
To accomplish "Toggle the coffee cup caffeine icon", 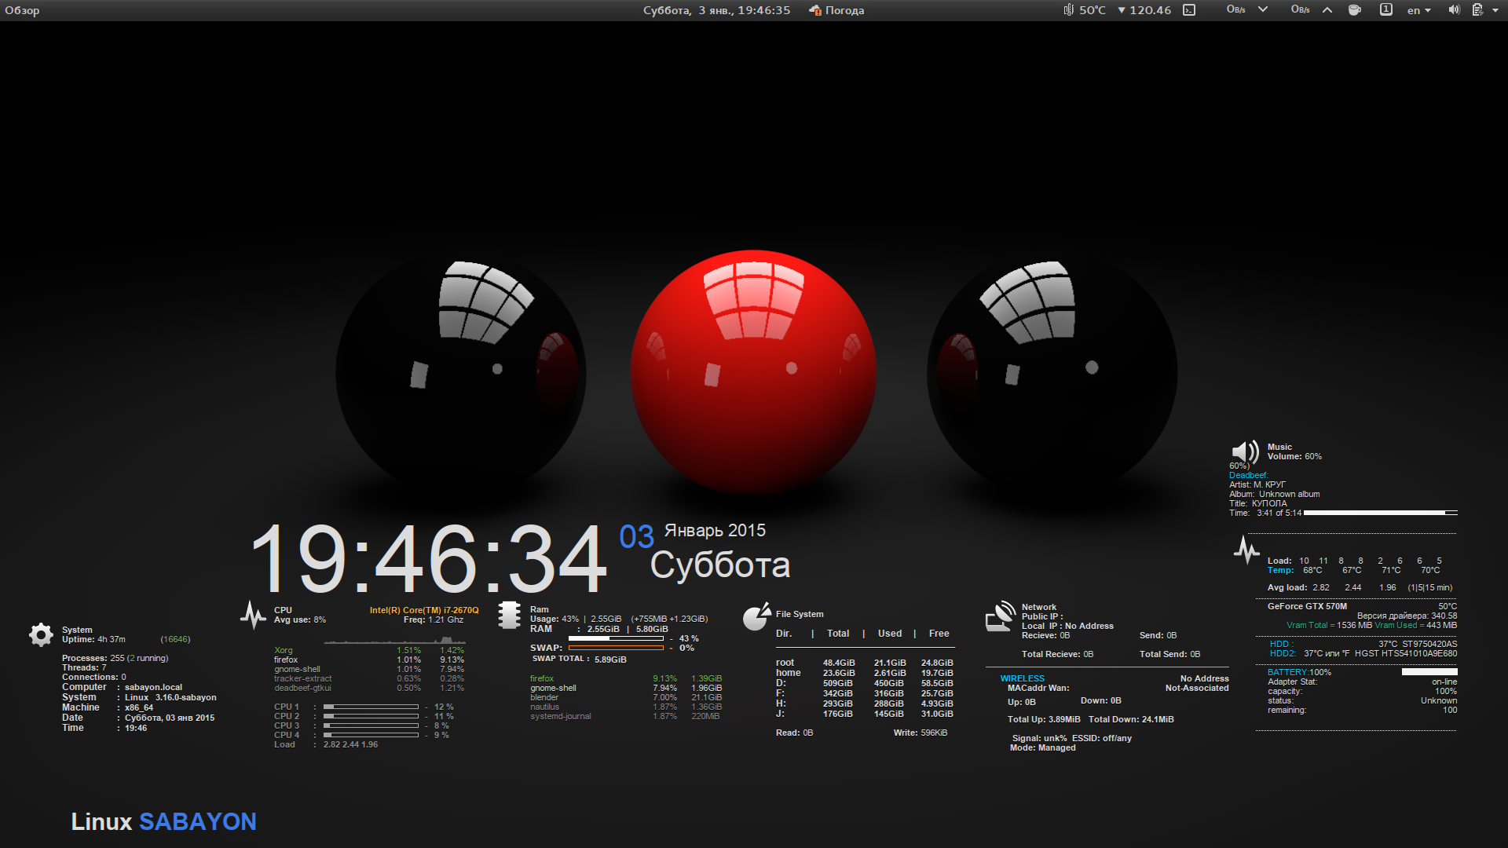I will click(x=1355, y=10).
